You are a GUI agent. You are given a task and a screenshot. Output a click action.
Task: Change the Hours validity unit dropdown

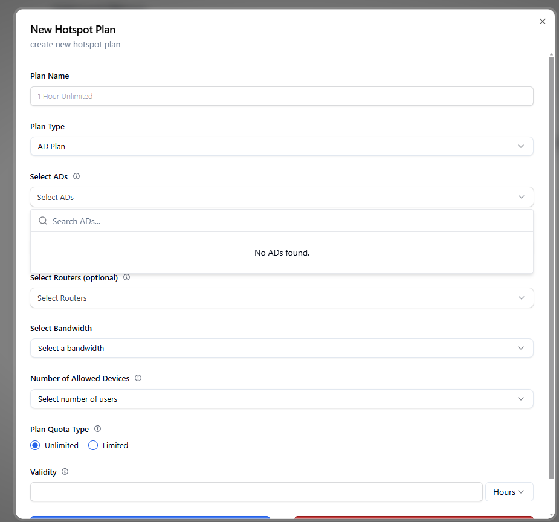[509, 492]
